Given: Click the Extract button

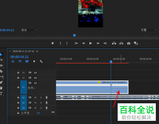Looking at the screenshot, I should coord(121,43).
